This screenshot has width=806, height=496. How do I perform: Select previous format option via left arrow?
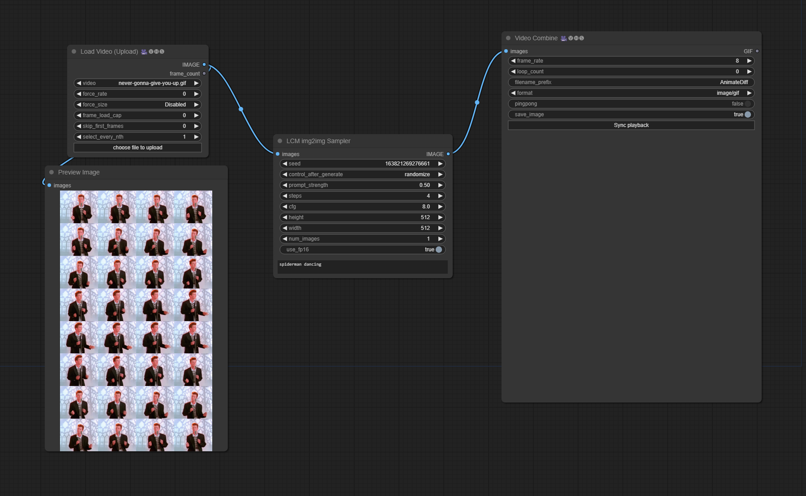(513, 93)
